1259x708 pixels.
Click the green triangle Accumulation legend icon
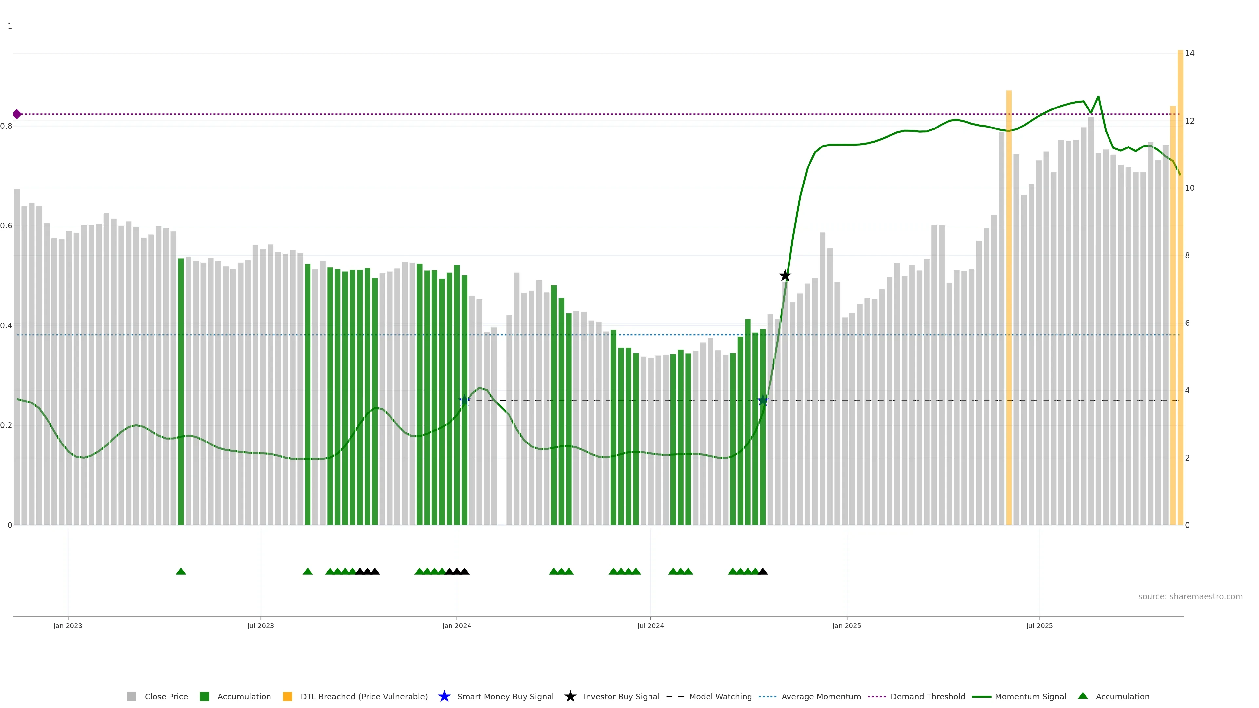1083,696
